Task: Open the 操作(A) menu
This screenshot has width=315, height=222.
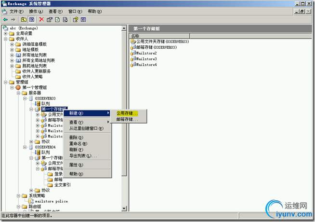Action: pos(36,12)
